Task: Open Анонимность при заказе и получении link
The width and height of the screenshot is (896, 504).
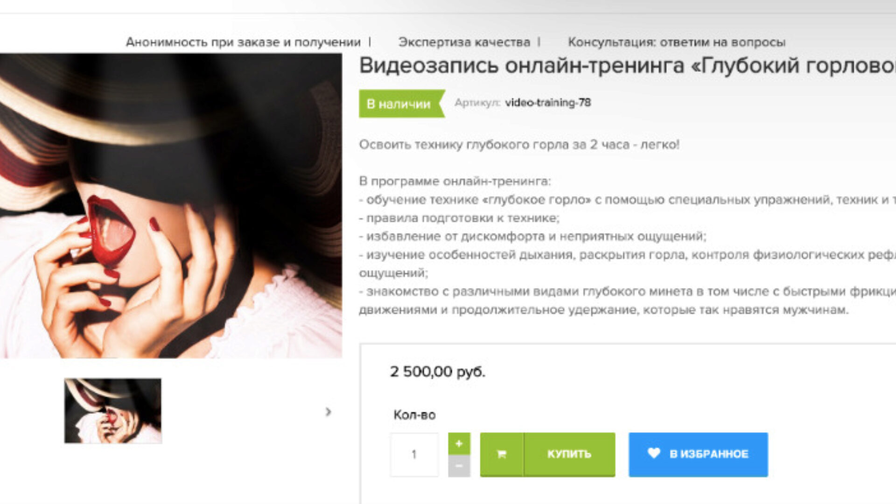Action: [243, 42]
